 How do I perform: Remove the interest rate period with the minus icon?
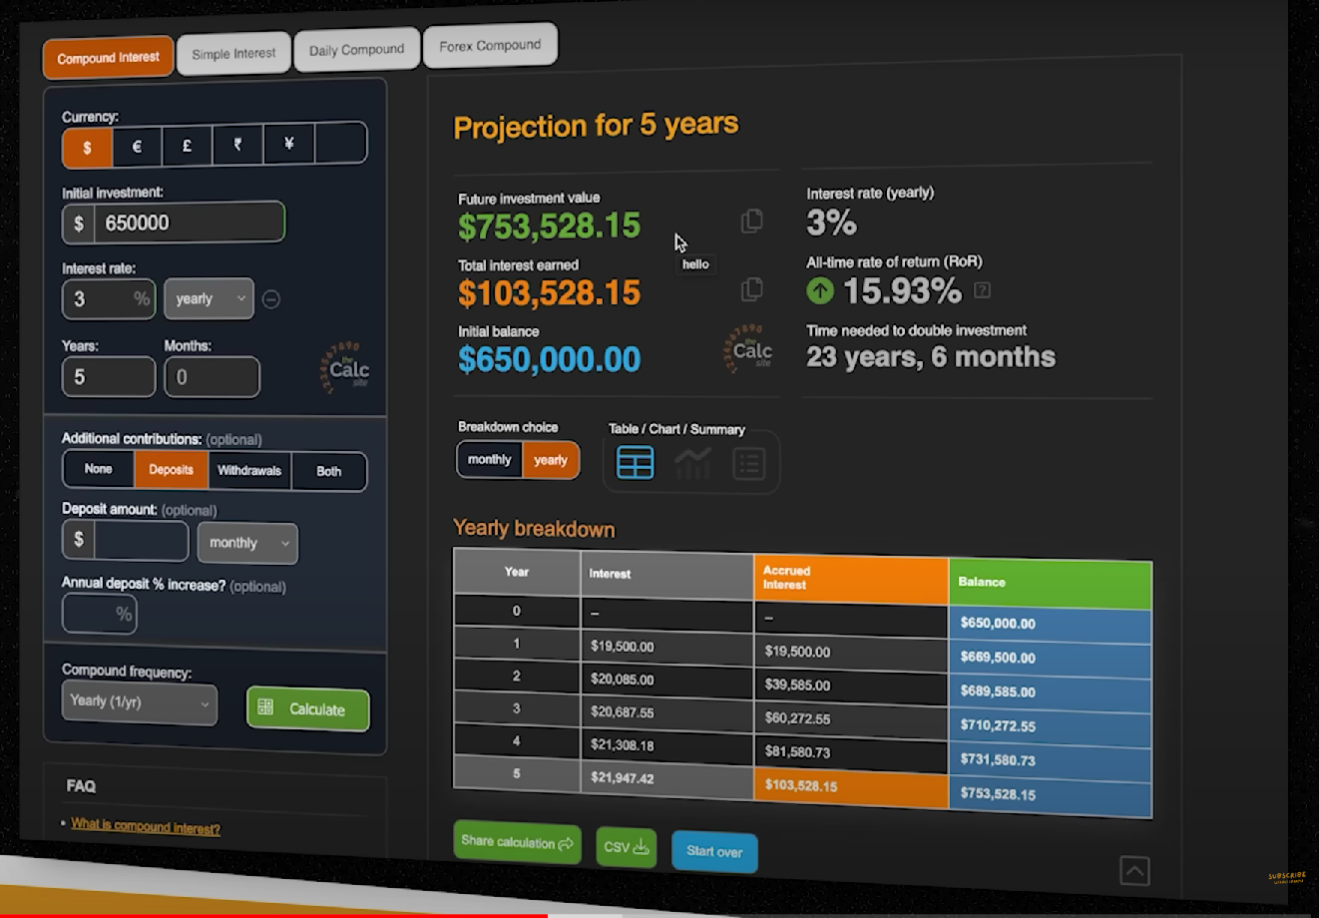point(271,299)
